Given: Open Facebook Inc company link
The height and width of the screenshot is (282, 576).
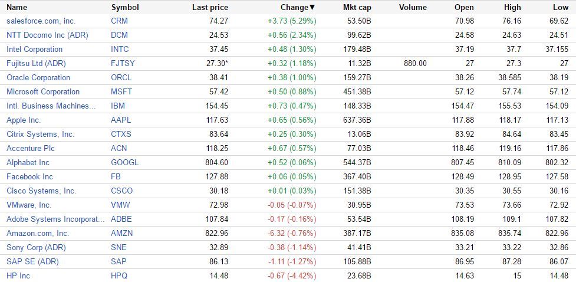Looking at the screenshot, I should point(29,176).
